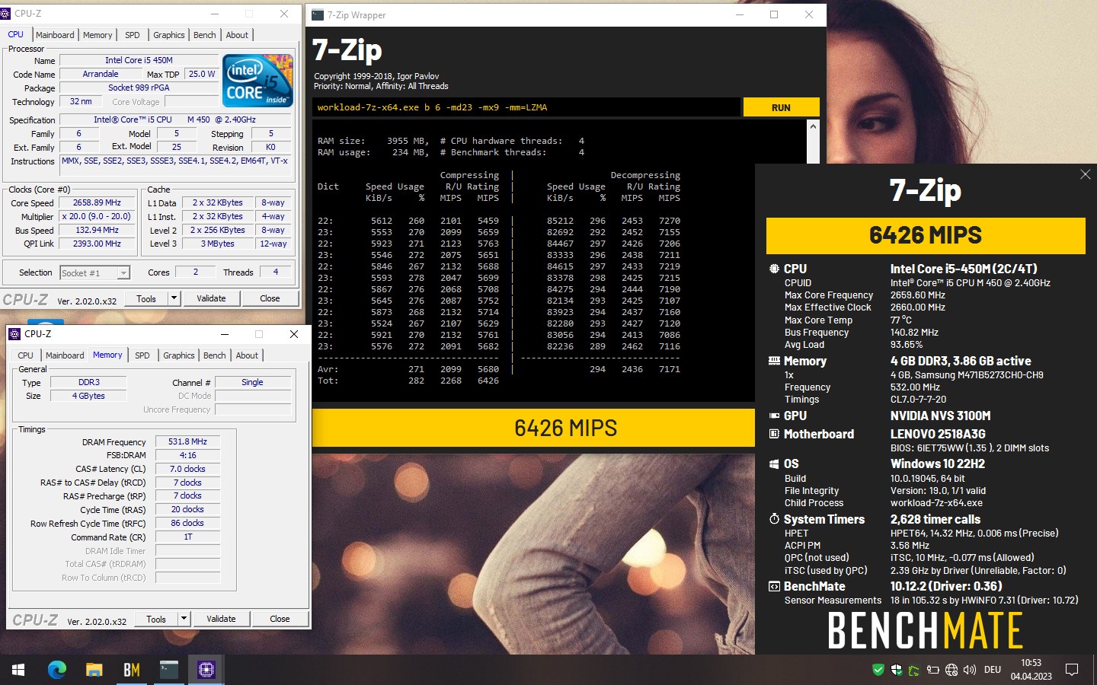Open the SPD tab in the CPU-Z processor window
The image size is (1097, 685).
click(133, 35)
